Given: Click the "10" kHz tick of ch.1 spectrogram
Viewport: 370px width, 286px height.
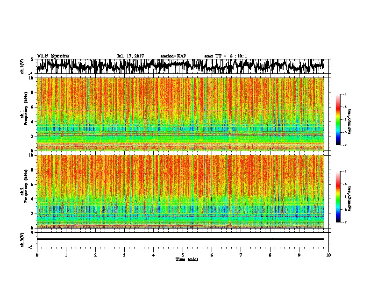Looking at the screenshot, I should [32, 78].
